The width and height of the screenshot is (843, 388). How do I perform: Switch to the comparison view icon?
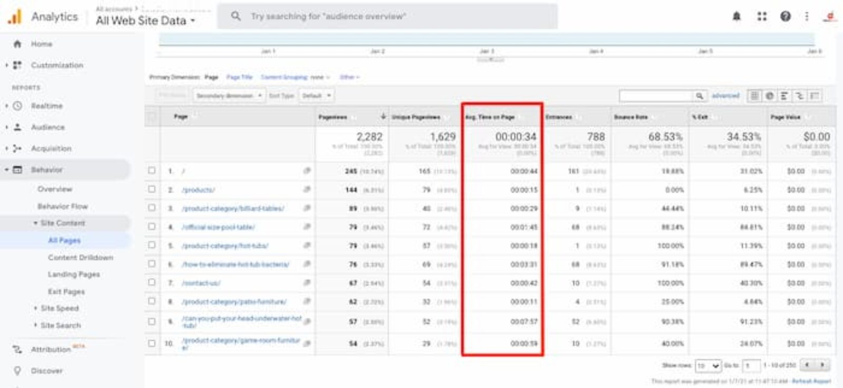(799, 96)
